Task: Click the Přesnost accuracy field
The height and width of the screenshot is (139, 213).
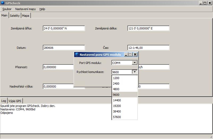Action: (59, 67)
